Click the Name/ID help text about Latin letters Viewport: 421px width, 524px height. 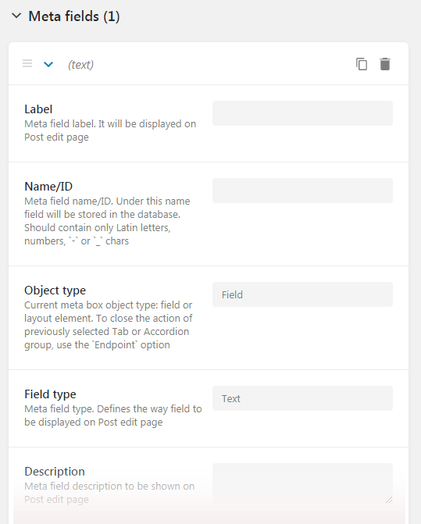pyautogui.click(x=108, y=221)
